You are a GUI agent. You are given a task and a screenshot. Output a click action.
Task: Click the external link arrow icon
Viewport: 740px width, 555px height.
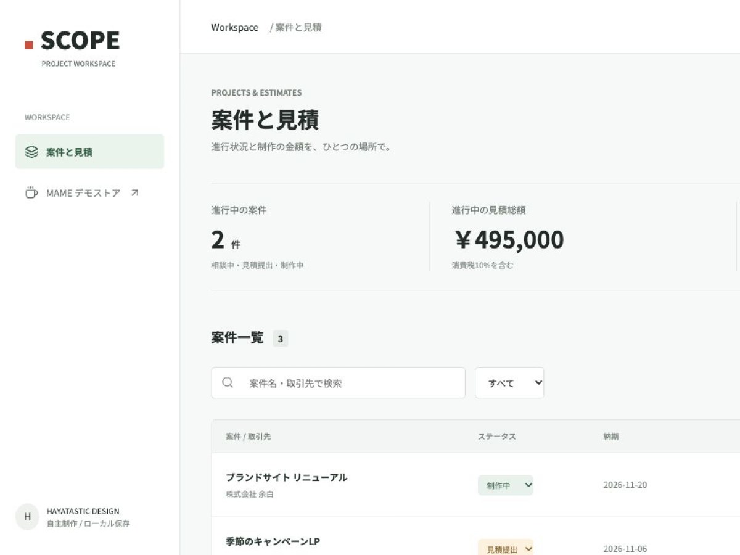[x=135, y=193]
